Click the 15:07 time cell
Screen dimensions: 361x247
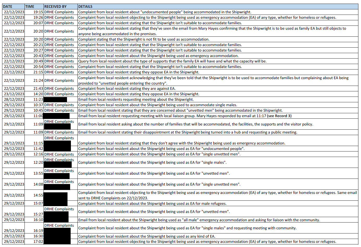[x=34, y=203]
